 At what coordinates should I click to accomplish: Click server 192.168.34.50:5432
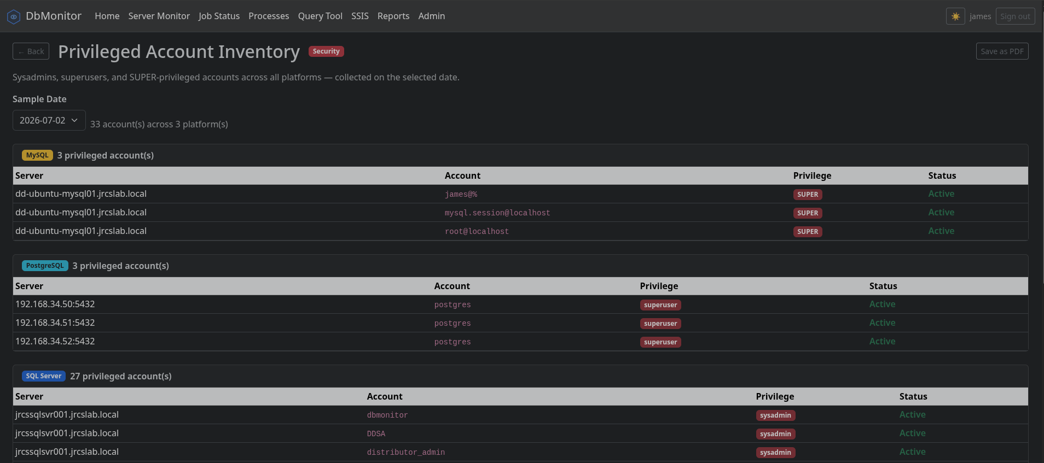click(x=55, y=304)
